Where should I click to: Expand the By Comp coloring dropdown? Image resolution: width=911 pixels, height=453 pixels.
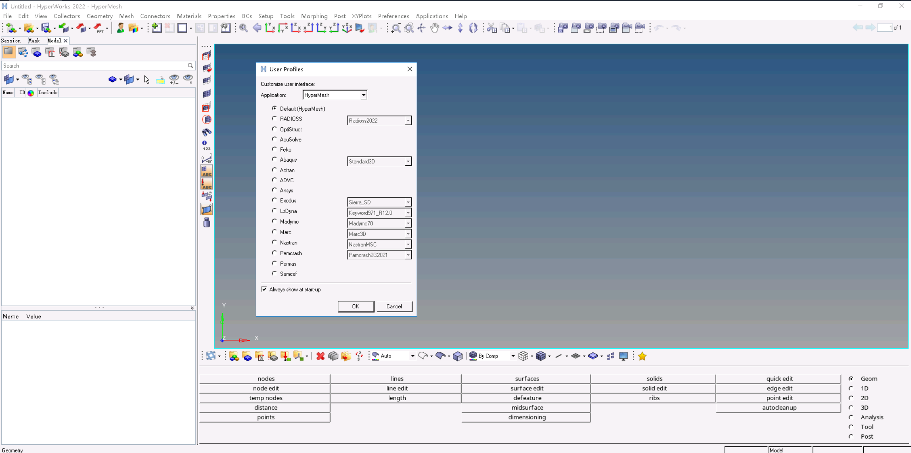(513, 356)
